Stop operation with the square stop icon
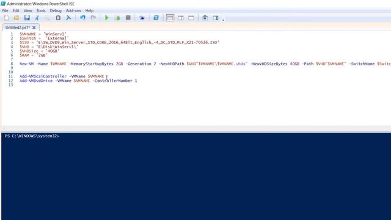This screenshot has width=391, height=220. click(x=128, y=18)
